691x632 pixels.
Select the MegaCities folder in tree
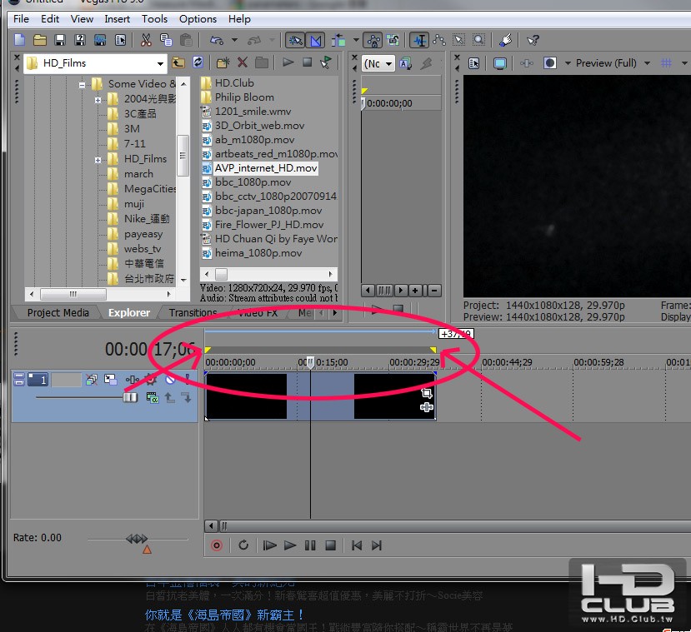[149, 189]
